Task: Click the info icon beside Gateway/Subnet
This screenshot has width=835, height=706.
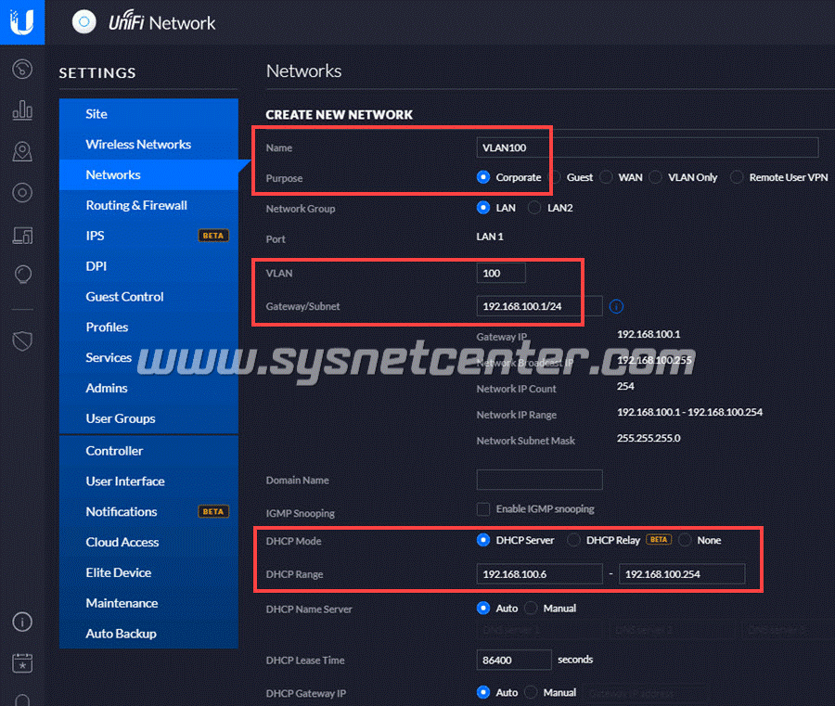Action: pyautogui.click(x=616, y=306)
